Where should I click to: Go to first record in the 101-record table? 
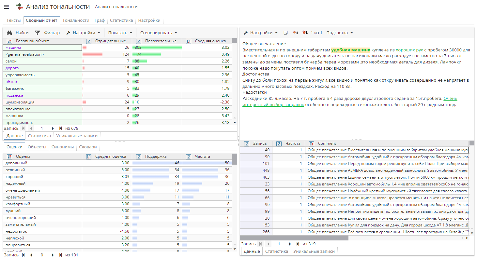(23, 255)
